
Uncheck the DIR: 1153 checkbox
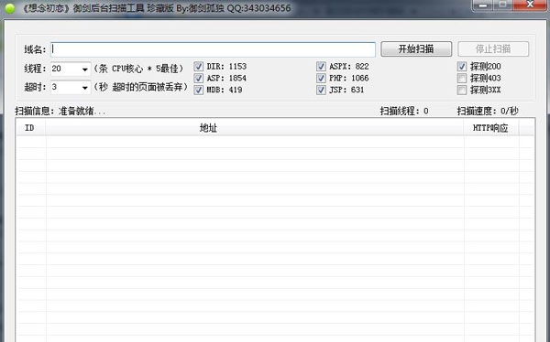pyautogui.click(x=199, y=67)
